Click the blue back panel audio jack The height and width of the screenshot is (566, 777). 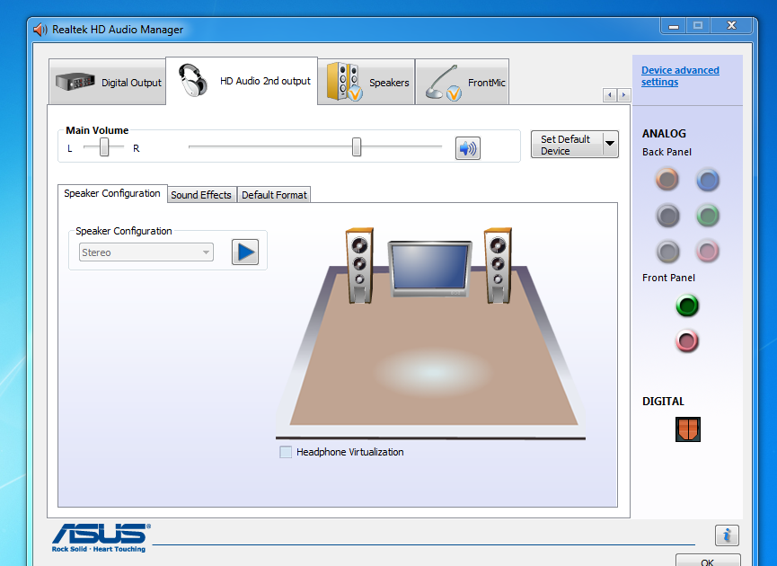pos(708,180)
